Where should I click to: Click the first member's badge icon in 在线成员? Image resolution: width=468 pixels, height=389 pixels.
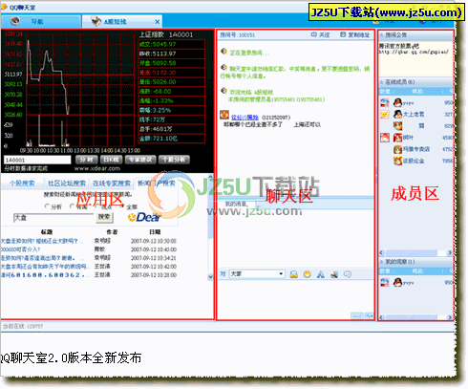[385, 102]
